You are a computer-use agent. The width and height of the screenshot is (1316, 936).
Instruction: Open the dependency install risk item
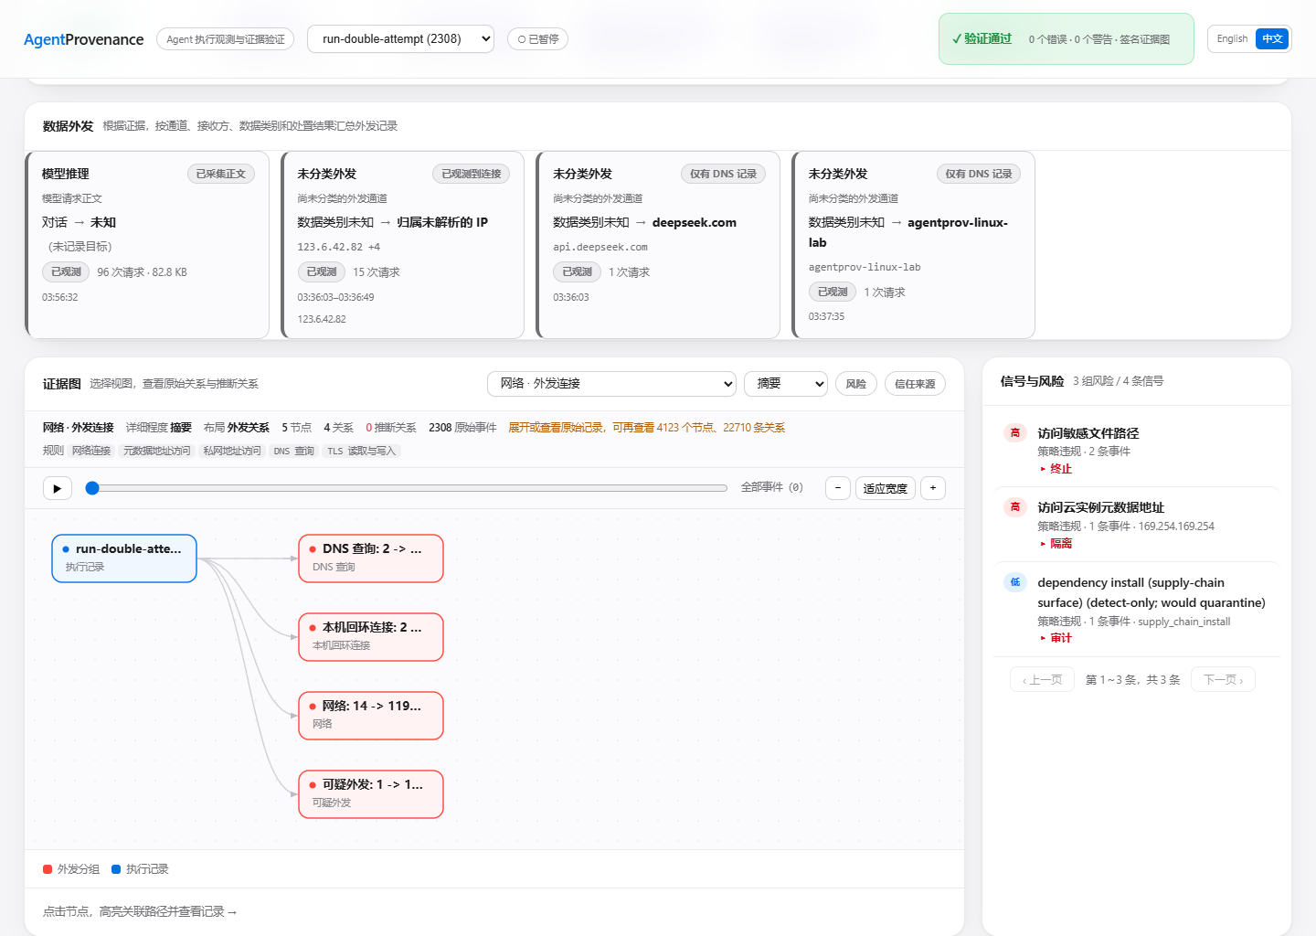(x=1136, y=610)
